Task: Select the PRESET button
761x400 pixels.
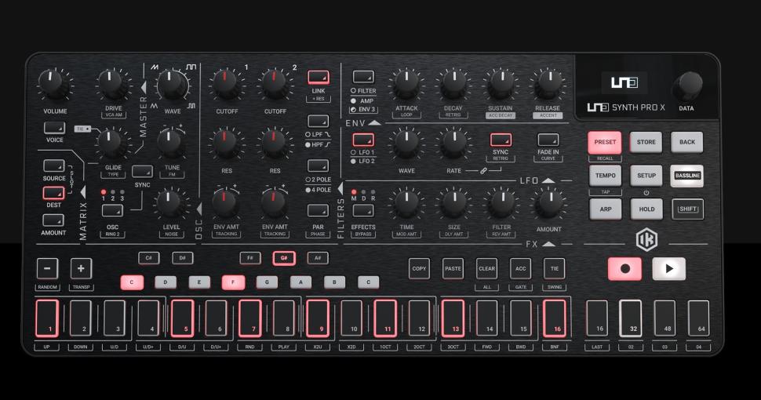Action: 605,142
